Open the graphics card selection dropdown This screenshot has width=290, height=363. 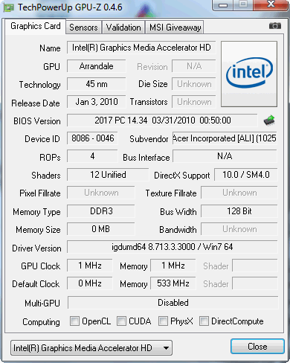click(x=91, y=348)
